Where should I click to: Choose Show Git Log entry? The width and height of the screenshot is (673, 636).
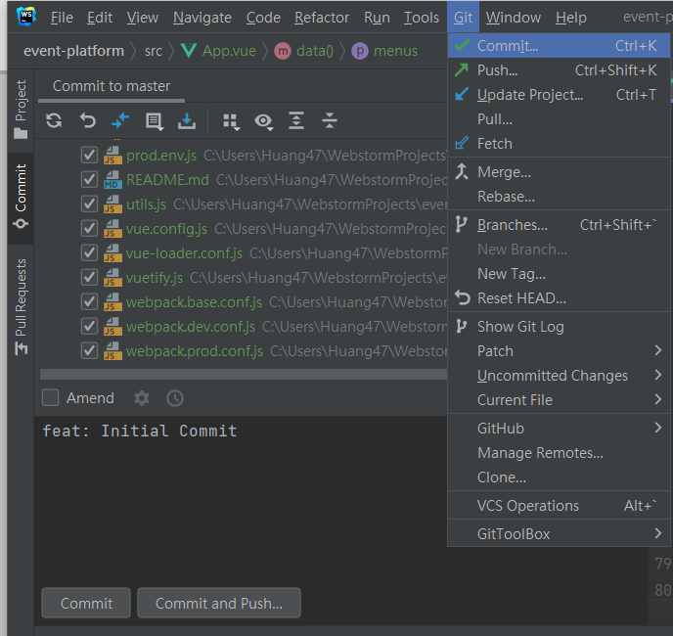click(559, 327)
